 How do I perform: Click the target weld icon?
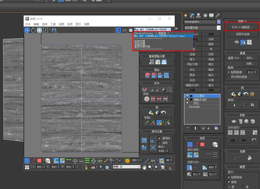(x=146, y=98)
